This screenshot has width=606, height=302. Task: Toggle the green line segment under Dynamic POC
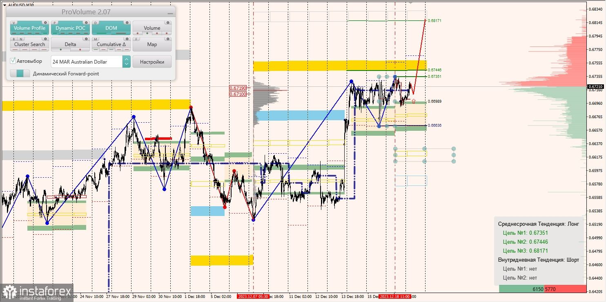point(55,33)
